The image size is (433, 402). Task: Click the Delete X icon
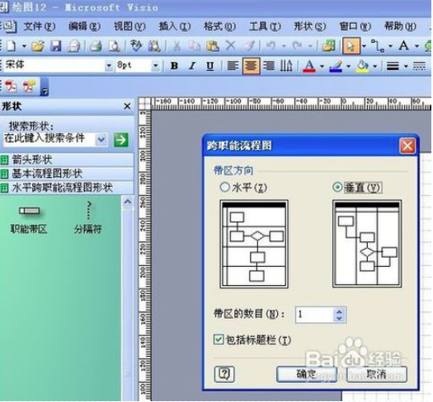(230, 45)
